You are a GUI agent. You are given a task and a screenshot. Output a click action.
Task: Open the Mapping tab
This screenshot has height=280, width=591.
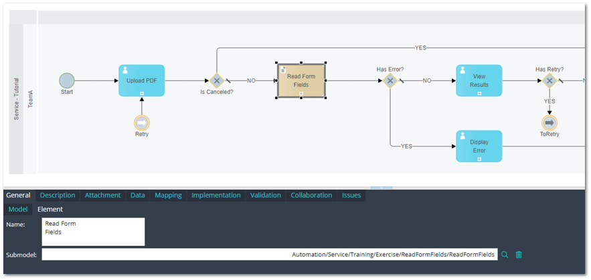point(168,195)
